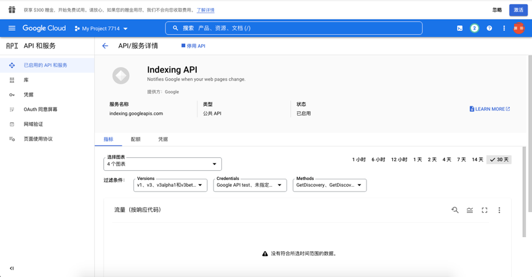This screenshot has width=532, height=277.
Task: Open 库 library in sidebar
Action: click(x=47, y=80)
